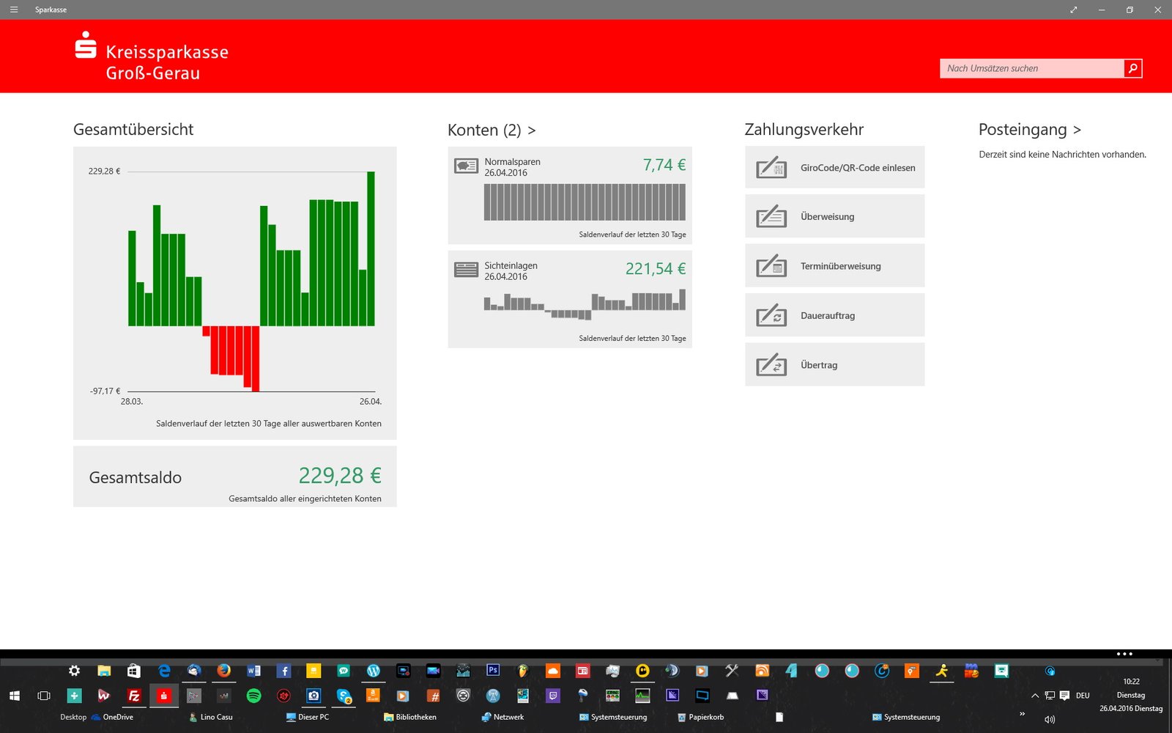
Task: Open Netzwerk toolbar link
Action: [x=502, y=717]
